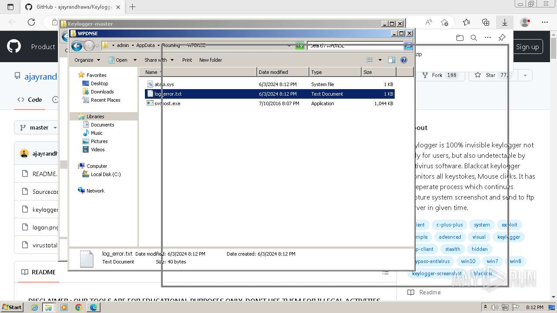The width and height of the screenshot is (557, 313).
Task: Click the browser profile avatar icon
Action: pyautogui.click(x=525, y=22)
